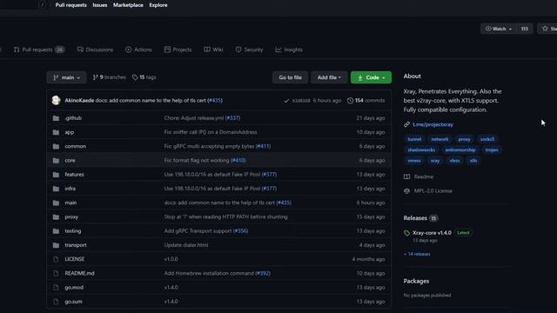Image resolution: width=557 pixels, height=313 pixels.
Task: Click the LICENSE file icon
Action: pos(56,259)
